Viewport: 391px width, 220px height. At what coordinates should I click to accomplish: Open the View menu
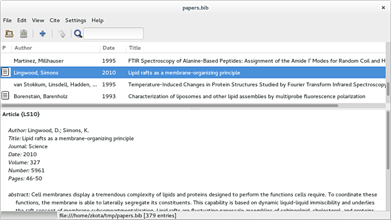(x=38, y=20)
